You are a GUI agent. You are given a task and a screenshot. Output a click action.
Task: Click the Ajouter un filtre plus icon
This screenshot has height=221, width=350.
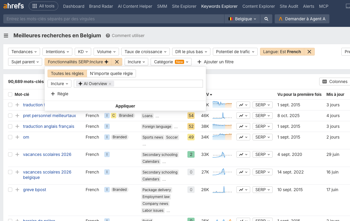(199, 62)
